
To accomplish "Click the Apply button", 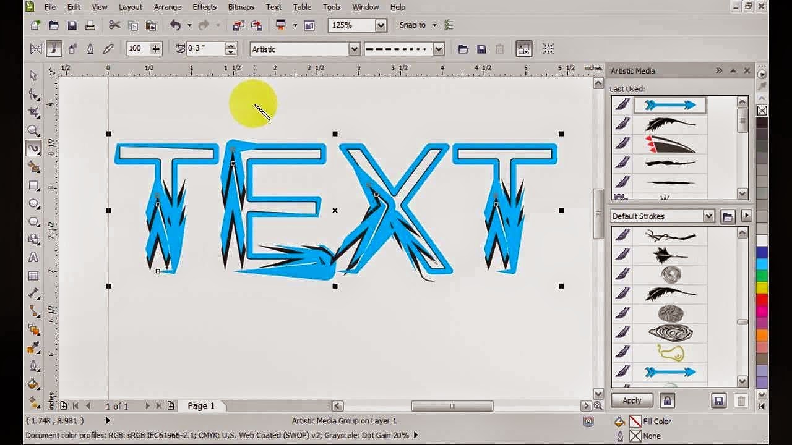I will [x=632, y=400].
